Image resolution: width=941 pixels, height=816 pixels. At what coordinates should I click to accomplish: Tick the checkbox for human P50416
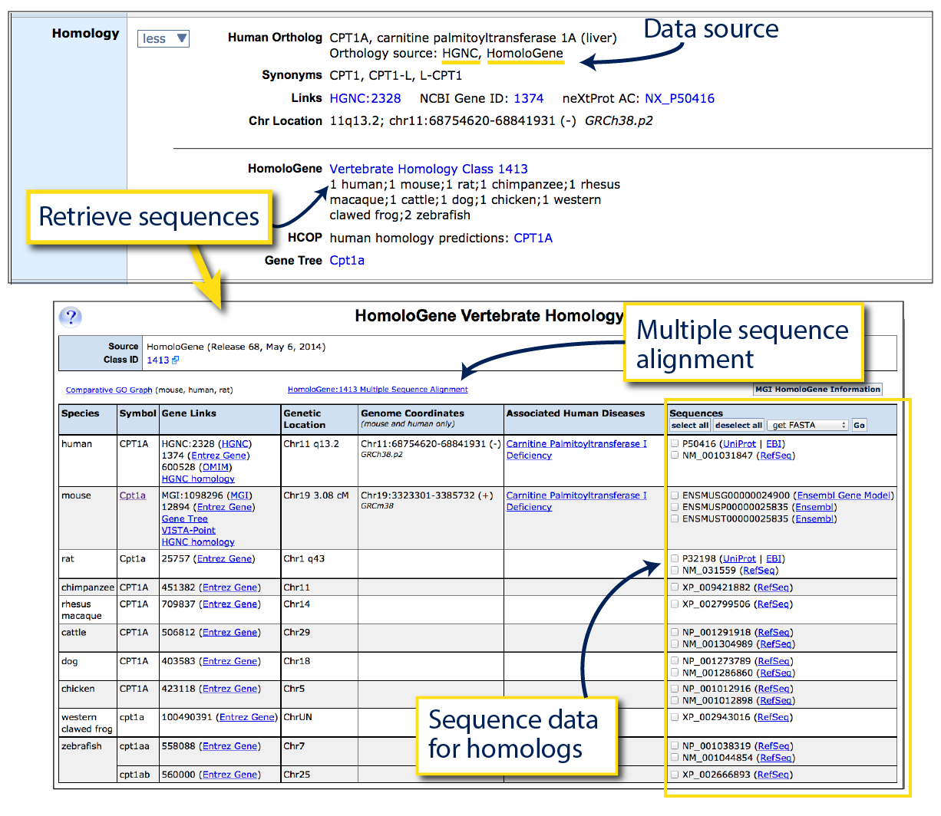(x=675, y=443)
